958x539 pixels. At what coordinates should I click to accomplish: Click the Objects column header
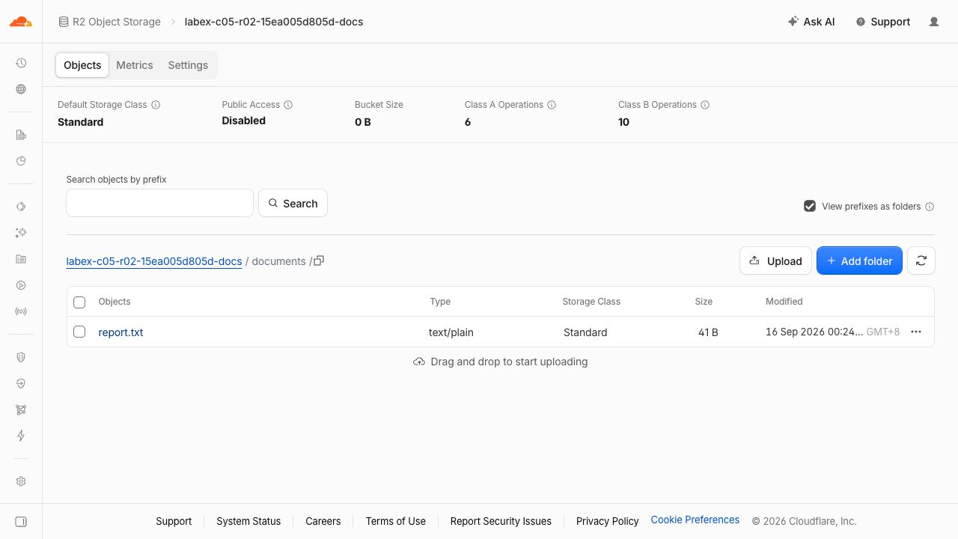click(115, 302)
